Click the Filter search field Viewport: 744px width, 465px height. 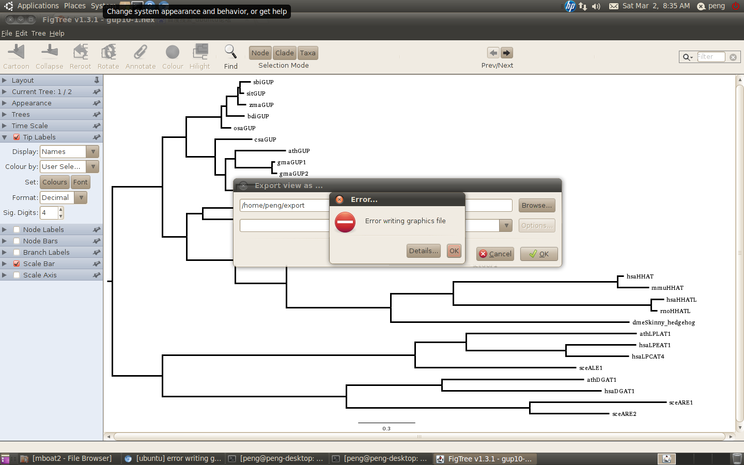pyautogui.click(x=710, y=57)
